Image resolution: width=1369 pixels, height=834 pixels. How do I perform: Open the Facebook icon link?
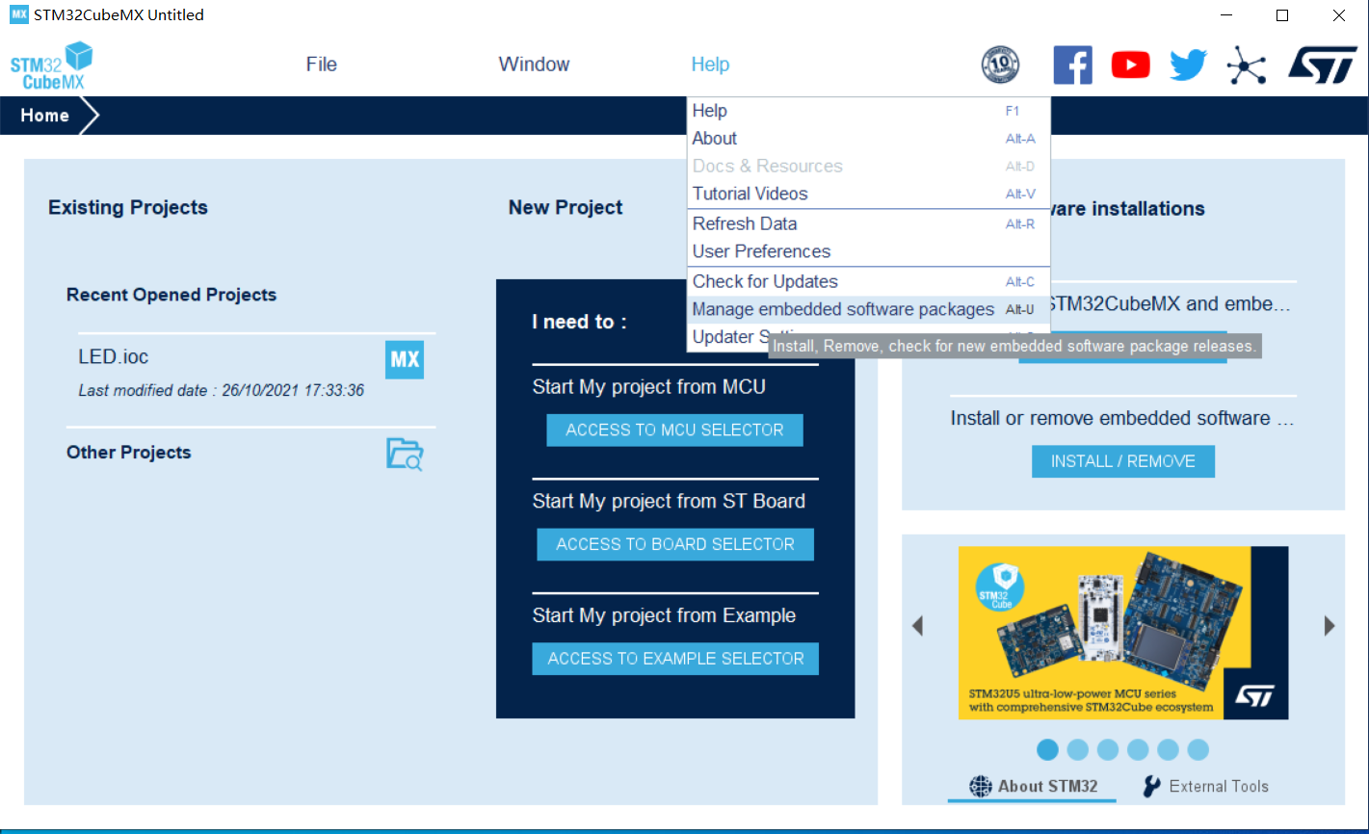tap(1072, 65)
